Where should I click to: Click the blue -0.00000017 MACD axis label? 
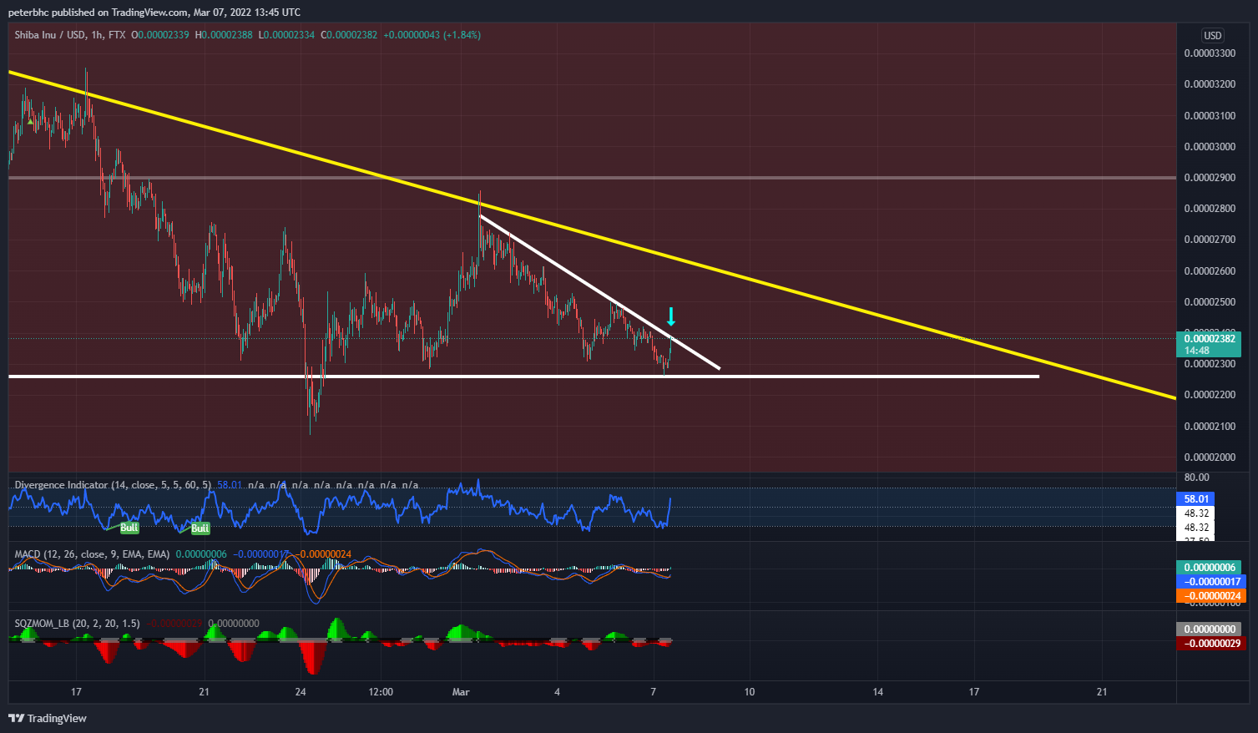tap(1210, 582)
